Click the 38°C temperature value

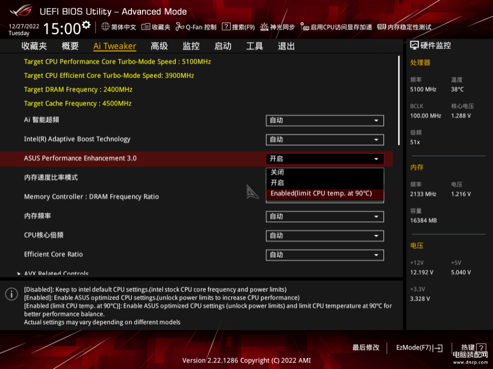coord(457,89)
